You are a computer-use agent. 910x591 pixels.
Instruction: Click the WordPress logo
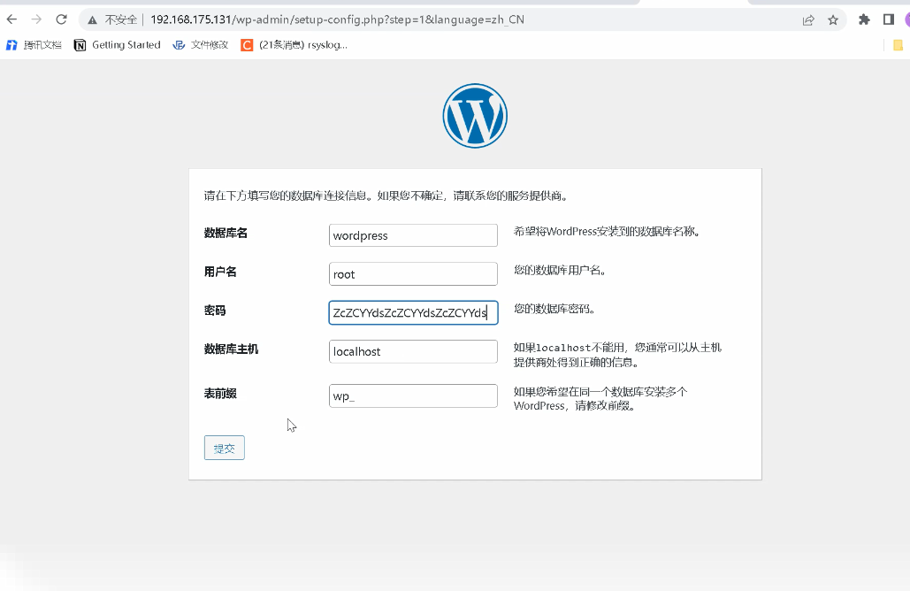pyautogui.click(x=475, y=116)
